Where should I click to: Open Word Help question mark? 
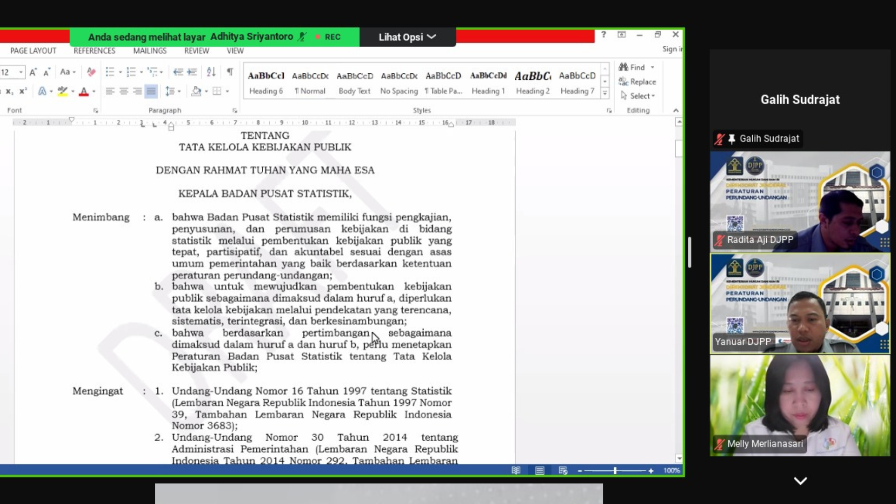603,35
